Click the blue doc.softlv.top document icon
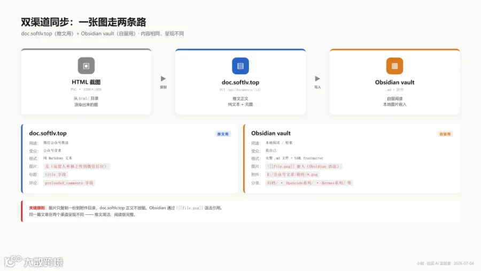The height and width of the screenshot is (271, 481). tap(240, 66)
